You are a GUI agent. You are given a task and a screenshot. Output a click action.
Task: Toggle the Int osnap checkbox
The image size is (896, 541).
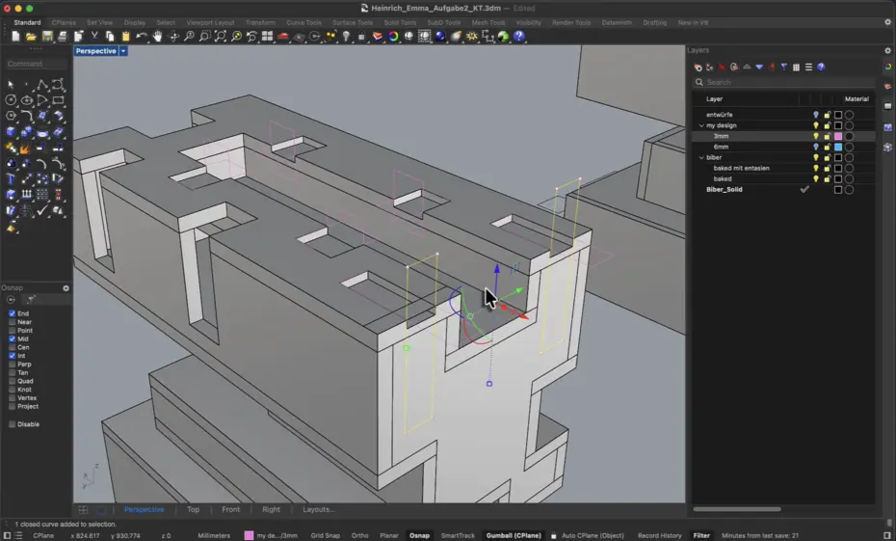click(12, 356)
